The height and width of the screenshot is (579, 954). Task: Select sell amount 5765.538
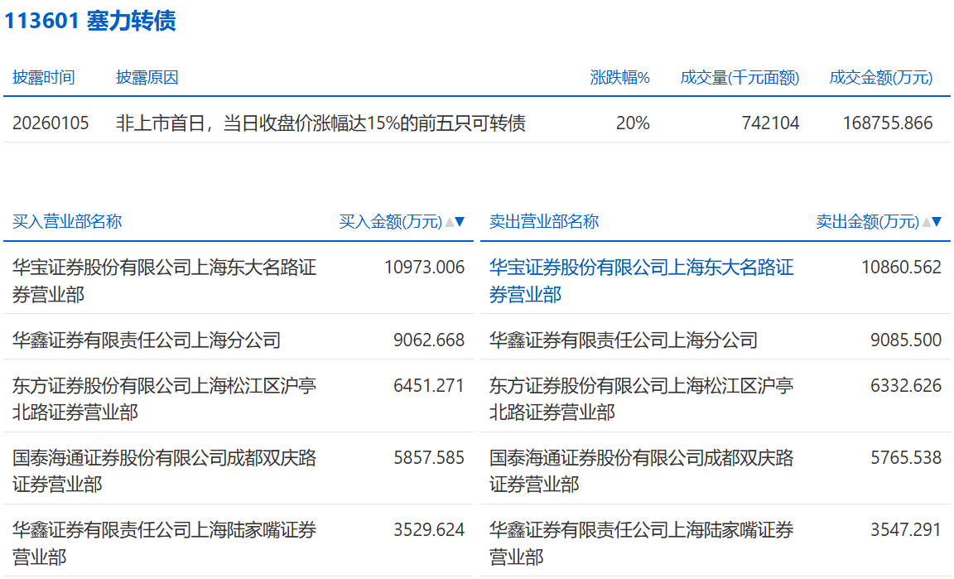pyautogui.click(x=906, y=457)
